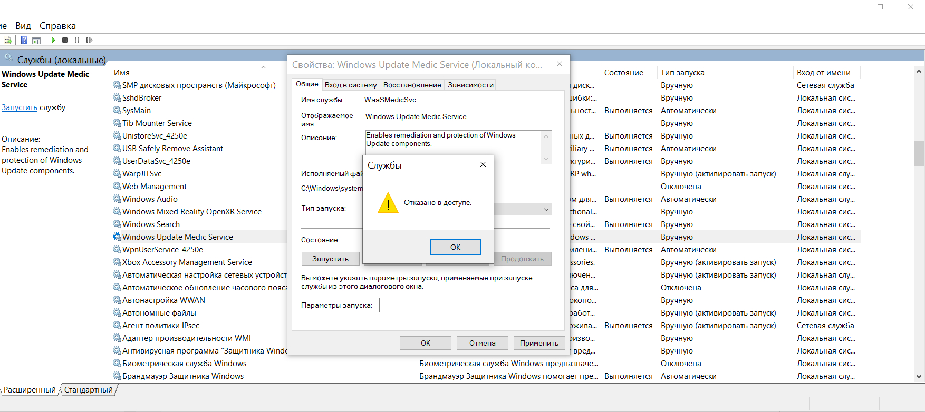Select the Windows Search gear icon
This screenshot has height=412, width=925.
(117, 224)
